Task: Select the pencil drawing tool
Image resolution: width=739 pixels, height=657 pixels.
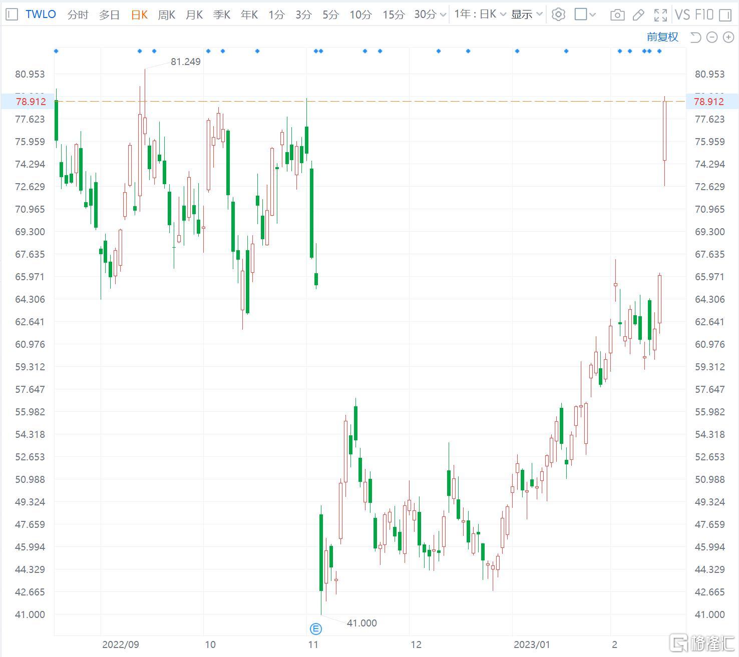Action: coord(638,15)
